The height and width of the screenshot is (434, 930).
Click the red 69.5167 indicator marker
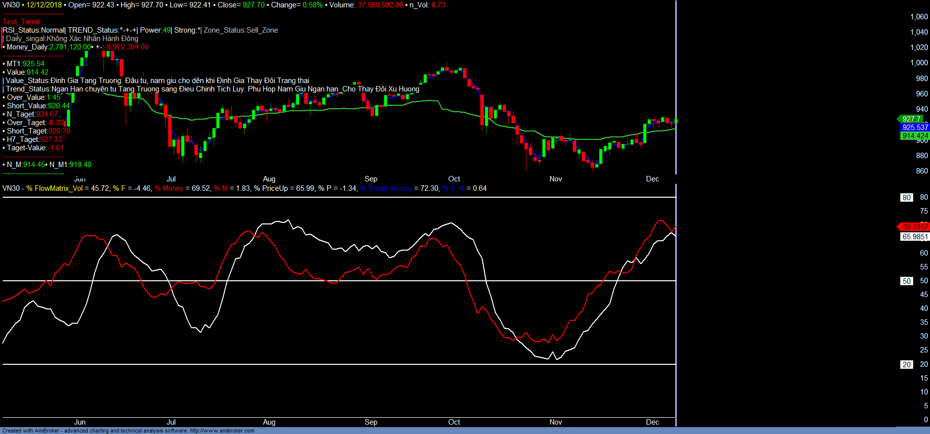pyautogui.click(x=915, y=227)
